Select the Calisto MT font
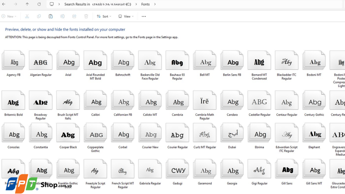Image resolution: width=345 pixels, height=194 pixels. tap(150, 103)
